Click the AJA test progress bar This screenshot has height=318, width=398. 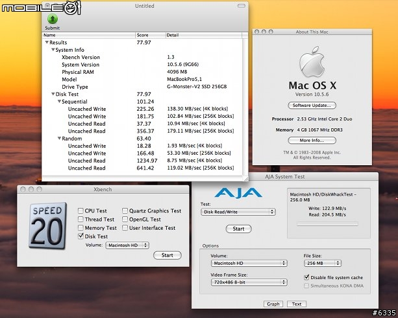[x=327, y=224]
